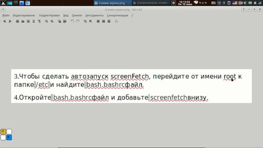
Task: Click the resize image toolbar icon
Action: (91, 21)
